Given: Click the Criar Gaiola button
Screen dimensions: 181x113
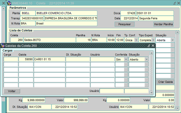Looking at the screenshot, I should 165,82.
